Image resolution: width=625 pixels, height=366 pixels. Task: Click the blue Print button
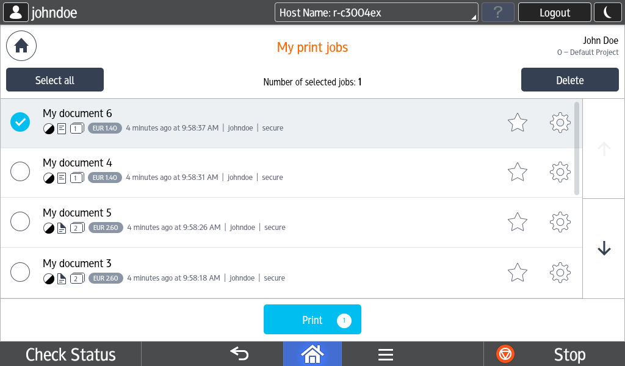coord(312,320)
